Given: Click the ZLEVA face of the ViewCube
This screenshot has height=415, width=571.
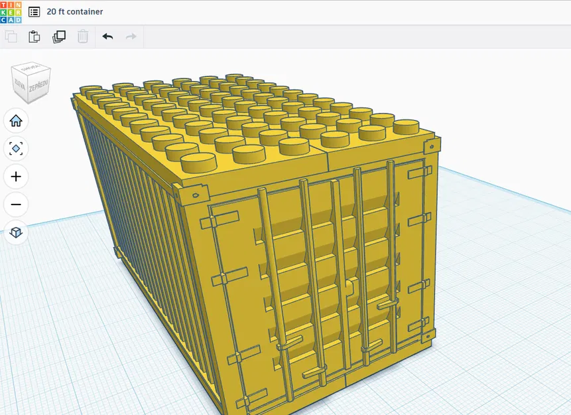Looking at the screenshot, I should 21,85.
